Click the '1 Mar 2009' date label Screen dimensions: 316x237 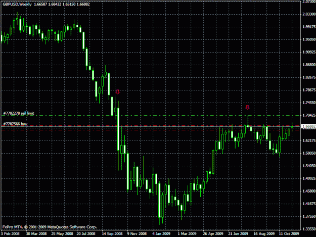click(x=187, y=234)
